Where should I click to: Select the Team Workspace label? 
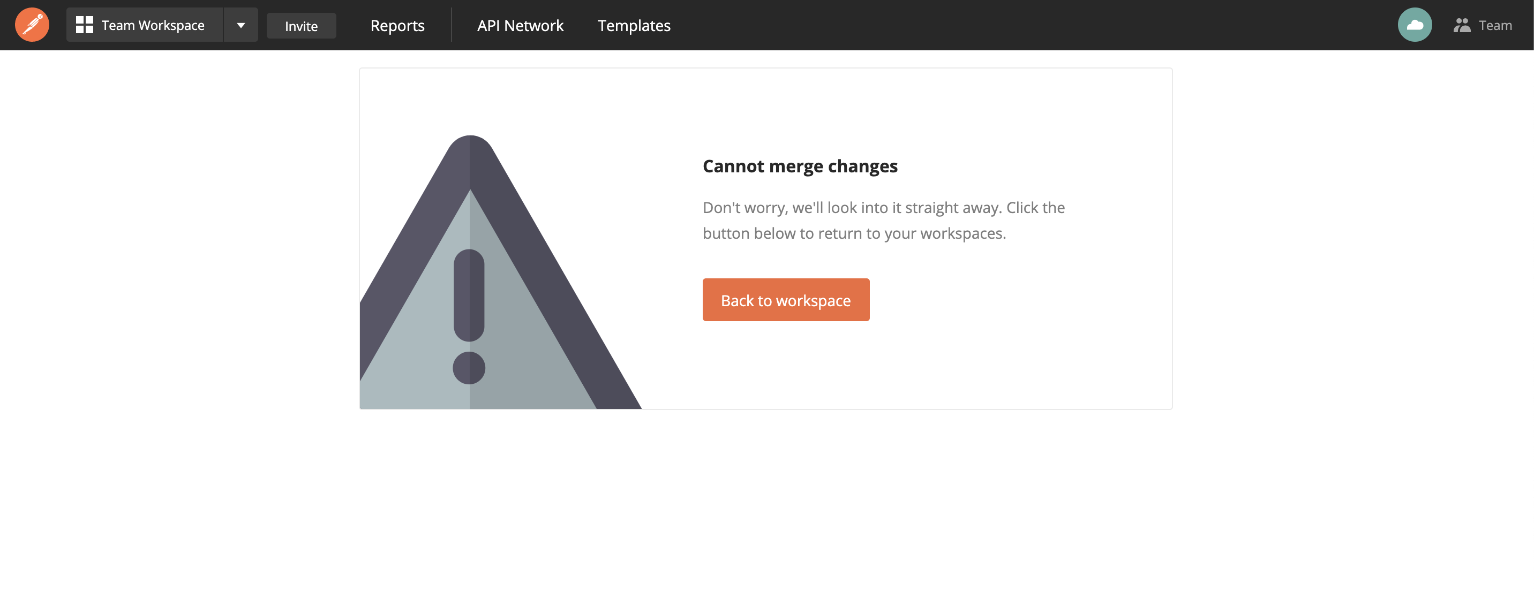(x=153, y=25)
